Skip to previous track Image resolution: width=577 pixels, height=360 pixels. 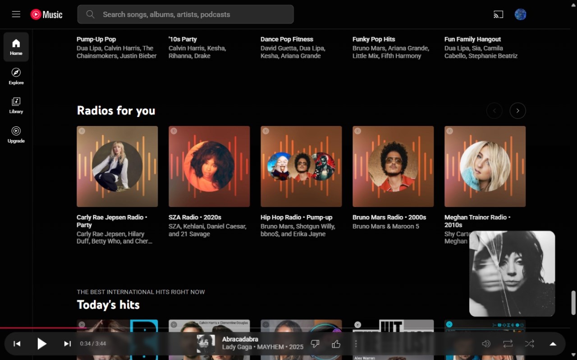click(x=17, y=344)
